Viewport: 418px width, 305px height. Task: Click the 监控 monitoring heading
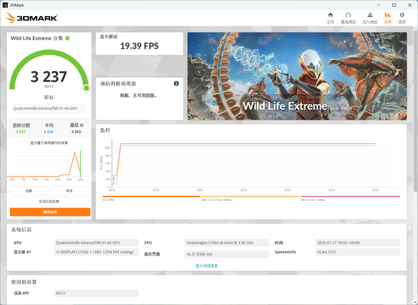[105, 130]
